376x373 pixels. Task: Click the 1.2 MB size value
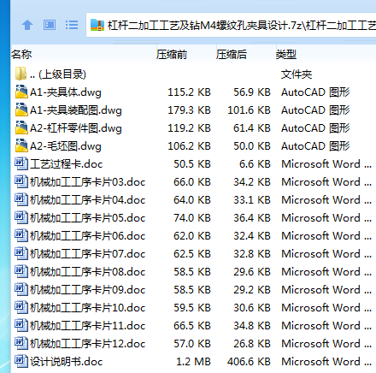(x=193, y=362)
